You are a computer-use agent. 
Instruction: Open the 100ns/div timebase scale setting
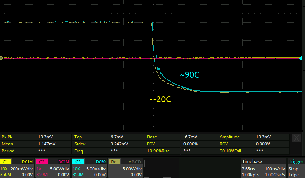point(276,168)
